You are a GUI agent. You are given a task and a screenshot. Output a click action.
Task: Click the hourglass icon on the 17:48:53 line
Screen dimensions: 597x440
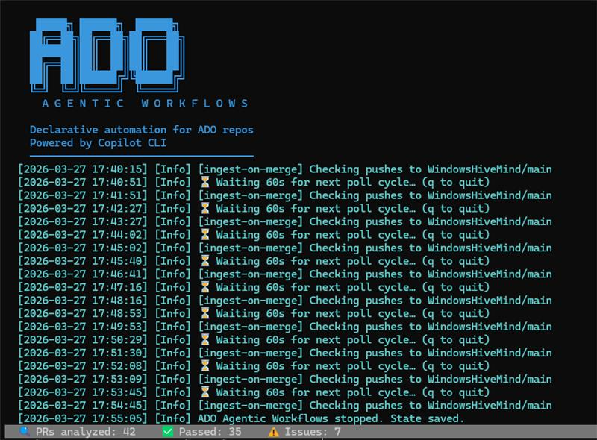click(204, 314)
